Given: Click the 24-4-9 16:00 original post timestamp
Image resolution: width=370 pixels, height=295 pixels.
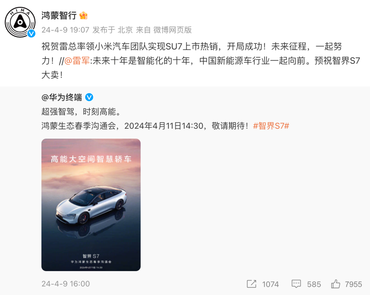Looking at the screenshot, I should click(x=65, y=284).
